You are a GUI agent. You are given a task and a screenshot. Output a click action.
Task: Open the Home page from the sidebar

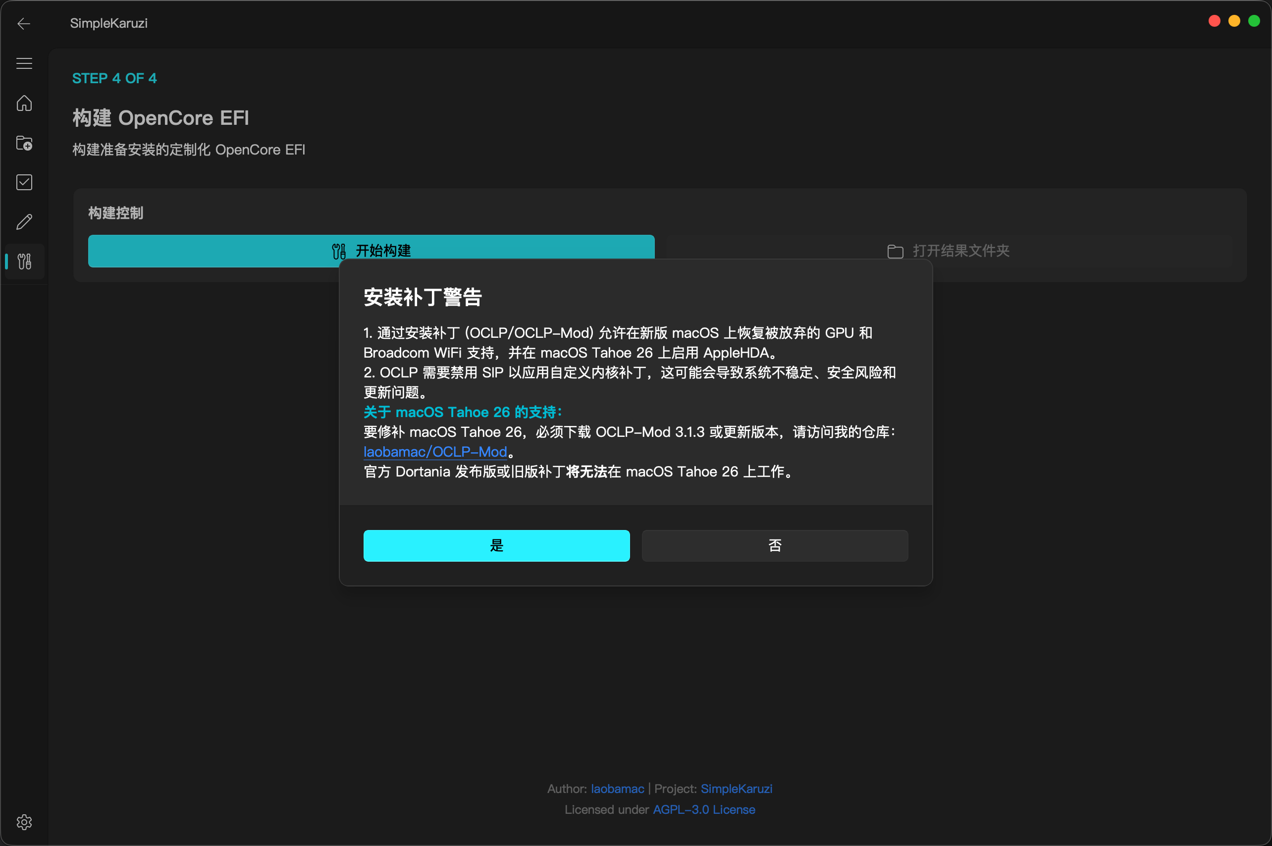[x=24, y=103]
